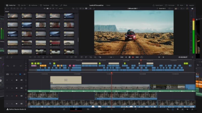Apply the Cut transition icon
202x113 pixels.
[x=67, y=57]
